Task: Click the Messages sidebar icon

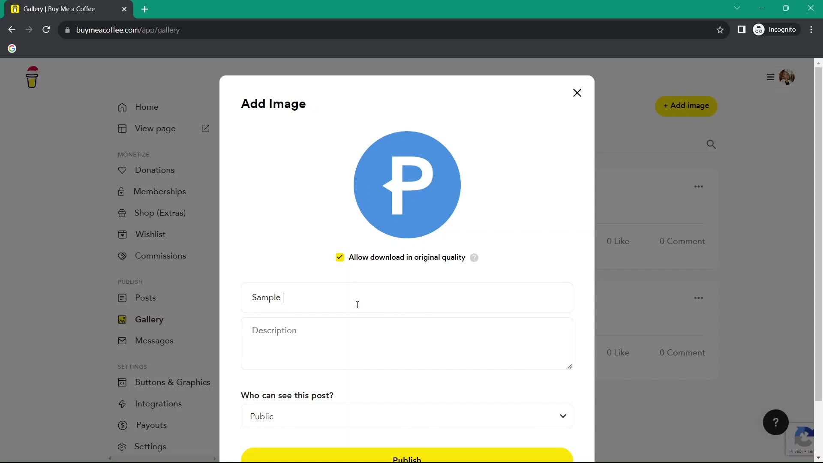Action: point(122,341)
